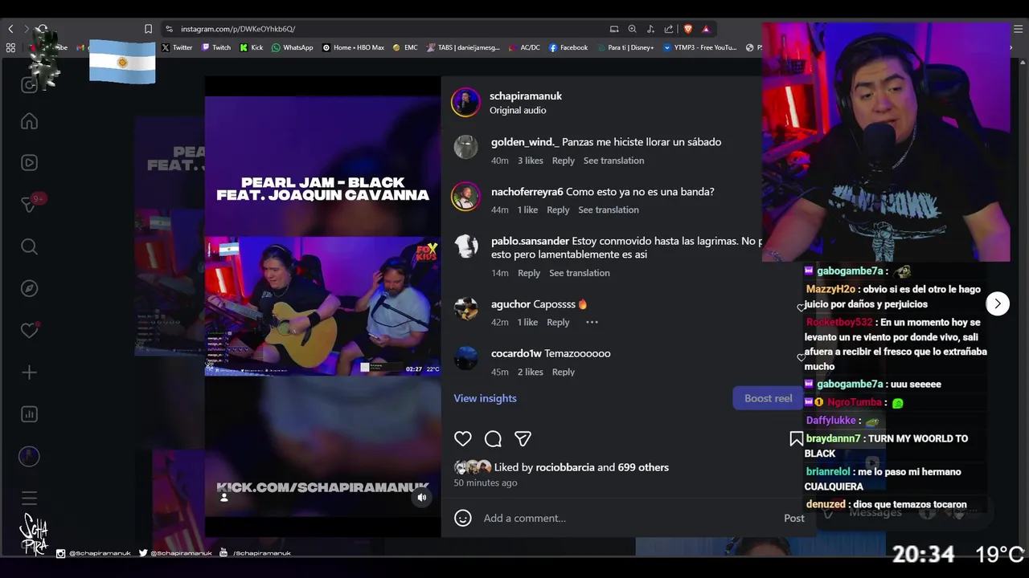Open YTMP3 bookmark
The image size is (1029, 578).
[x=699, y=47]
